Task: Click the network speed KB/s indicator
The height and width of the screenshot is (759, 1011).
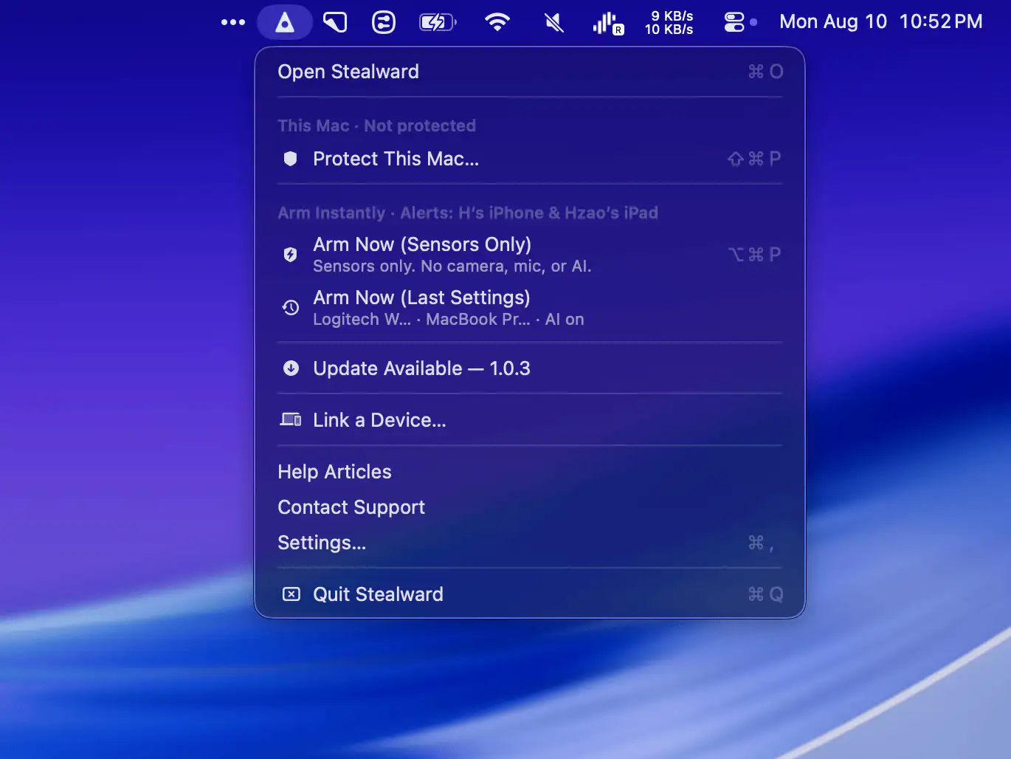Action: tap(669, 22)
